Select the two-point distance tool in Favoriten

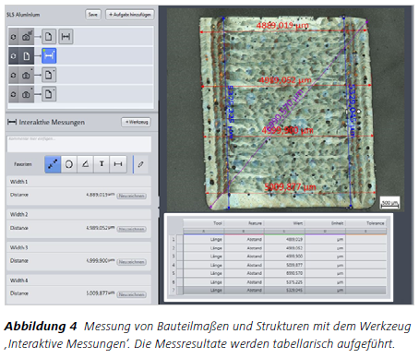[x=53, y=164]
